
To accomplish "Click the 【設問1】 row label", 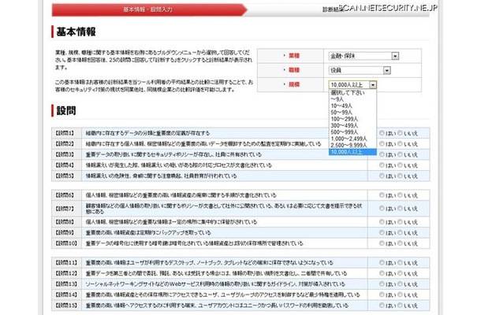I will click(x=65, y=133).
